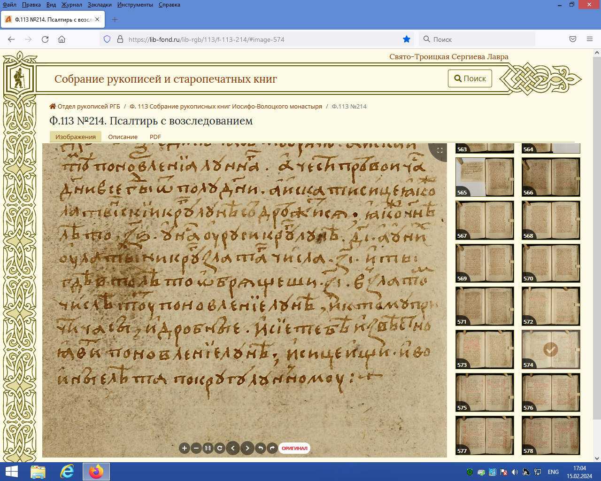The image size is (601, 481).
Task: Select thumbnail 573
Action: [x=485, y=349]
